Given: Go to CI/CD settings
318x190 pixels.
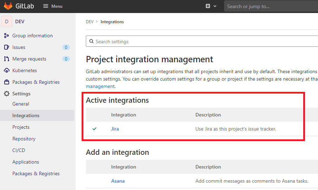Looking at the screenshot, I should (19, 150).
